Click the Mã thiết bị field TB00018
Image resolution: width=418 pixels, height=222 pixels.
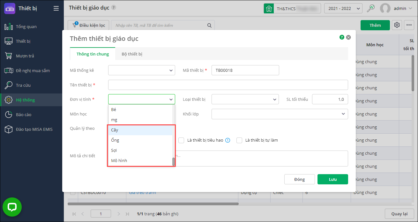coord(245,70)
